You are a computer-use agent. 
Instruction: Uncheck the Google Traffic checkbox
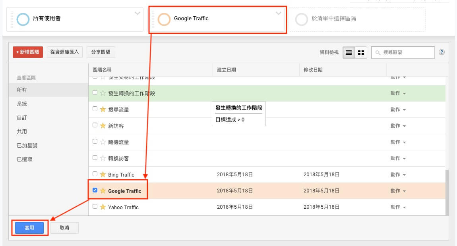point(95,190)
